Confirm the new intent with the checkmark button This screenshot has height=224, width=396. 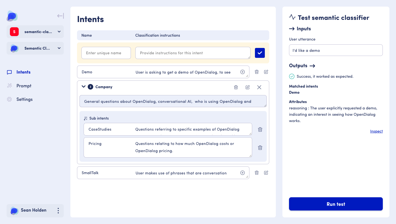(x=260, y=53)
